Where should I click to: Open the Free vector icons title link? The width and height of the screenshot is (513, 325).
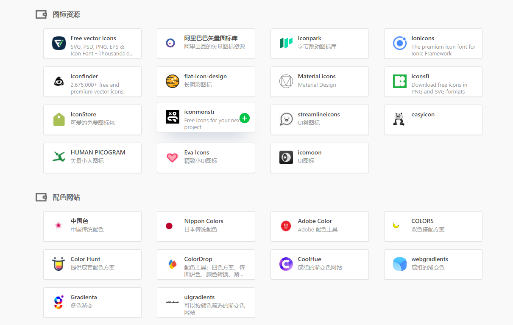pos(93,38)
